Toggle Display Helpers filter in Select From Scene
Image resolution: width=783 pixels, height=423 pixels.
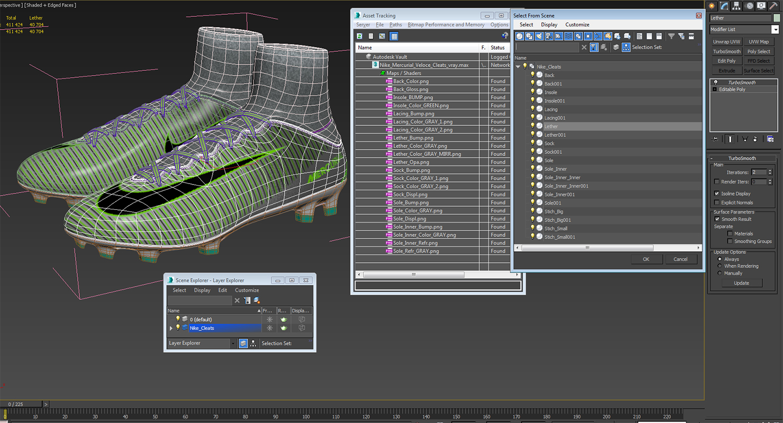point(559,36)
